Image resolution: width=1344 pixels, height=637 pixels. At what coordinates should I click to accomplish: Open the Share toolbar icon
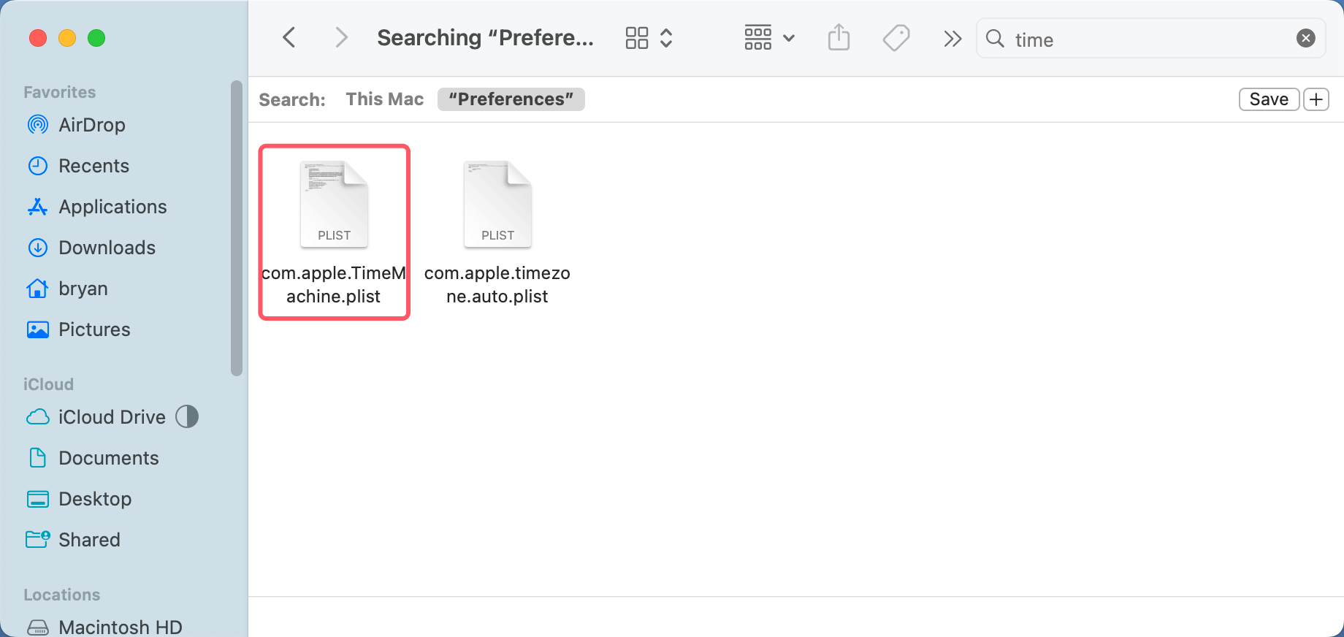click(839, 38)
